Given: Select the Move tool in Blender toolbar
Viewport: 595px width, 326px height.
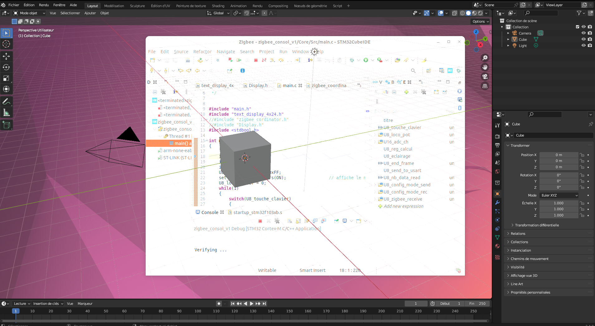Looking at the screenshot, I should [6, 56].
